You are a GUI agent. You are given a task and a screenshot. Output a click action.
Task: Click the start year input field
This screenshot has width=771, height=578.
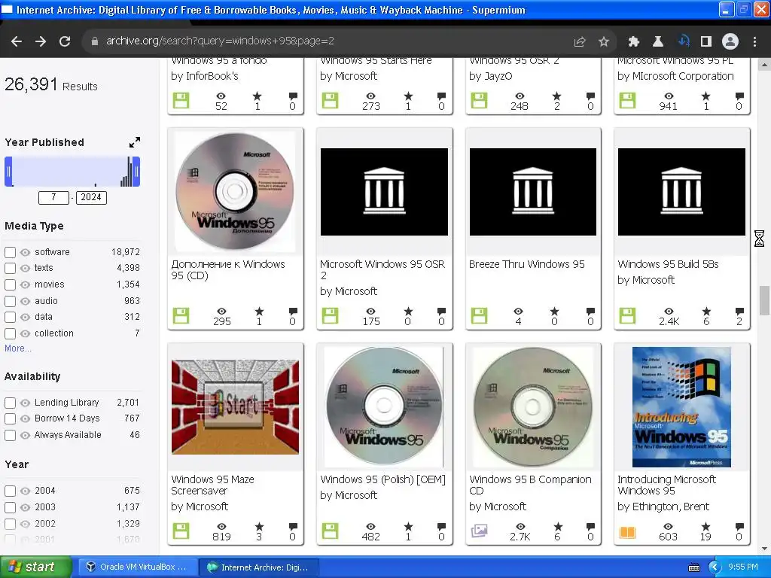click(53, 198)
